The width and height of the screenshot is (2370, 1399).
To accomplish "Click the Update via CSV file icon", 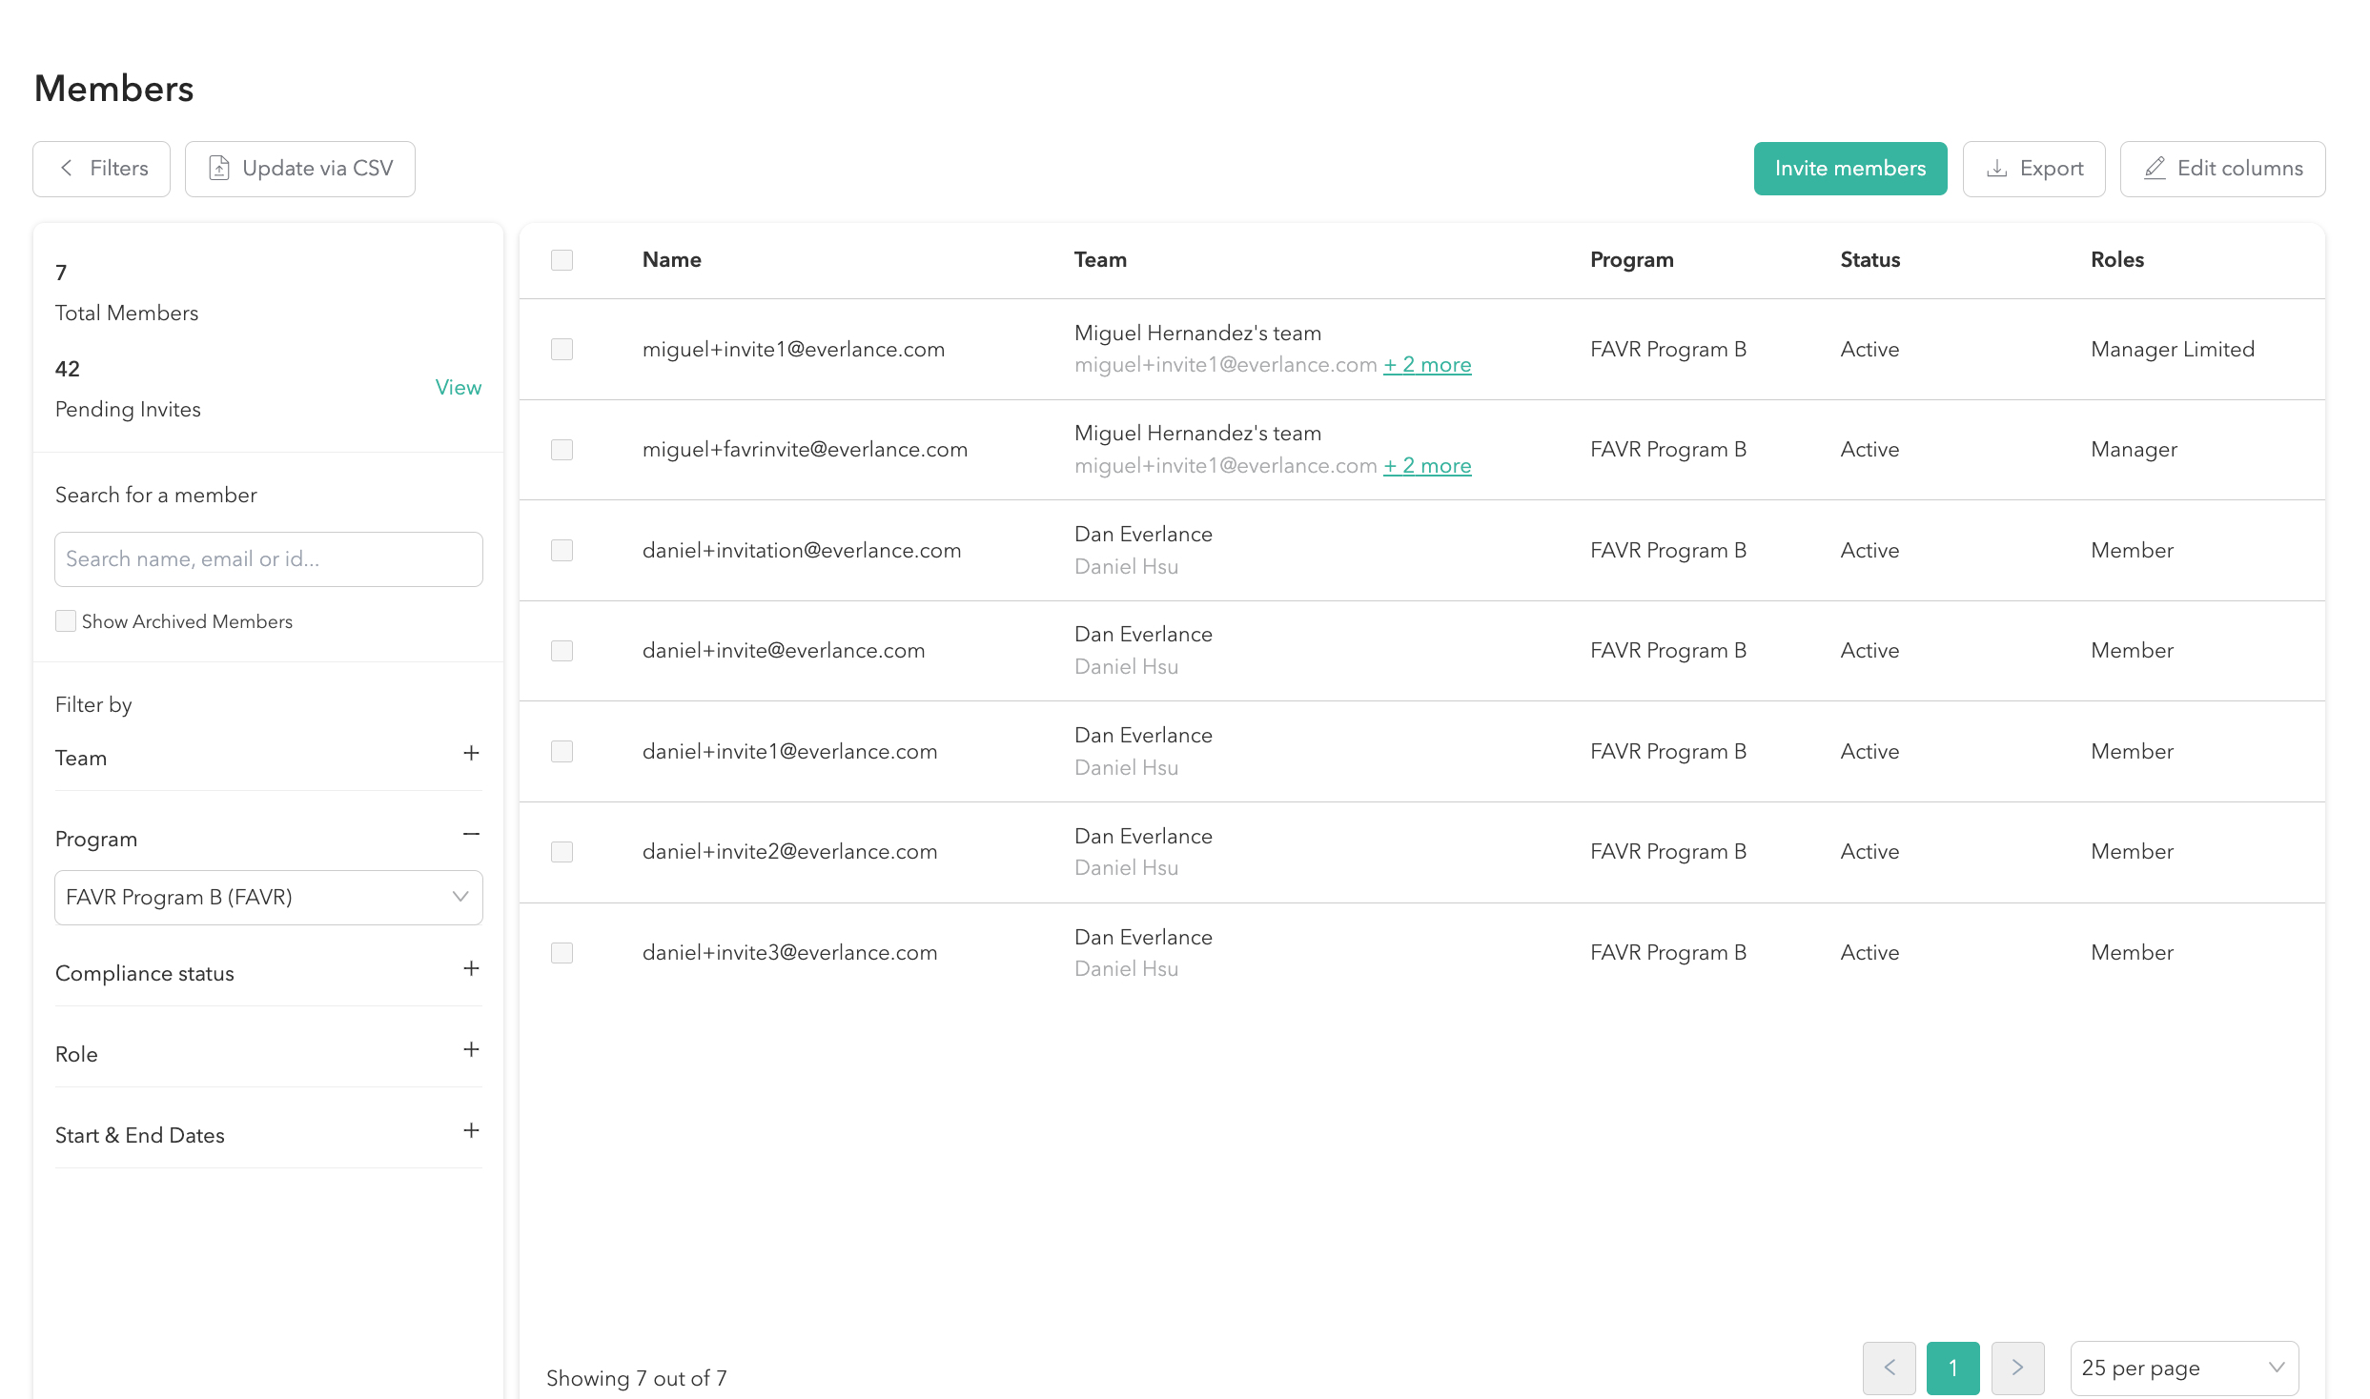I will click(219, 169).
